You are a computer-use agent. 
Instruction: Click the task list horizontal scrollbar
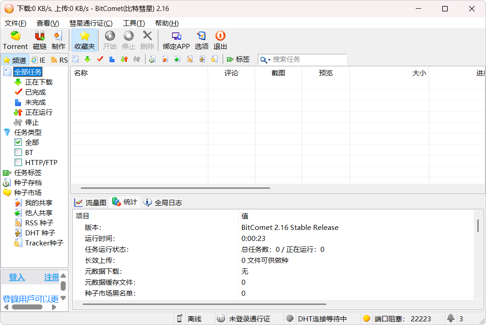(x=175, y=188)
